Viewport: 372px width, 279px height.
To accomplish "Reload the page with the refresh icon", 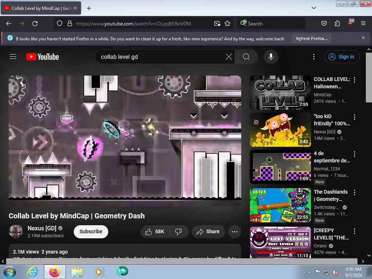I will pos(35,24).
